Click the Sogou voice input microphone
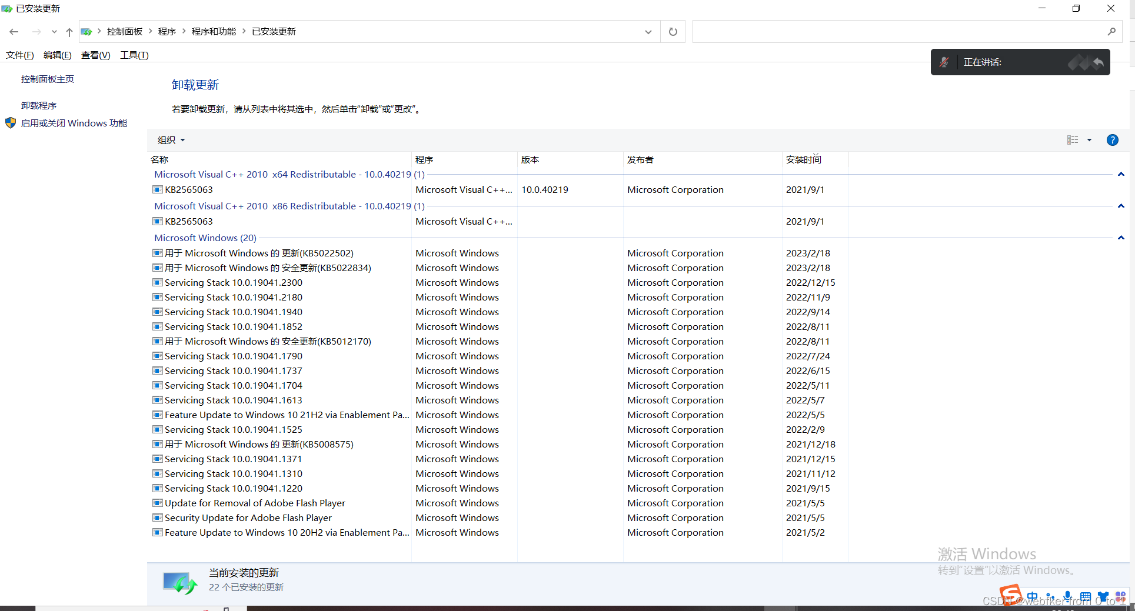The width and height of the screenshot is (1135, 611). [x=1068, y=596]
